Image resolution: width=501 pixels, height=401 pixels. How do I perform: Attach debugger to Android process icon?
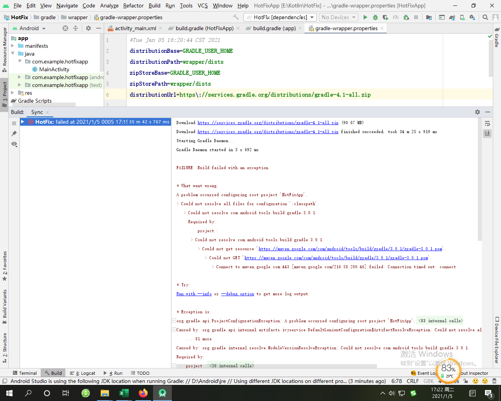[406, 17]
